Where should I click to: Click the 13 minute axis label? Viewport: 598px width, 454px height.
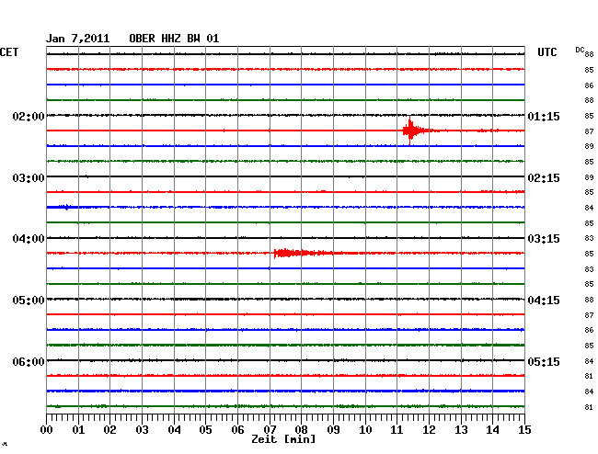[x=461, y=430]
